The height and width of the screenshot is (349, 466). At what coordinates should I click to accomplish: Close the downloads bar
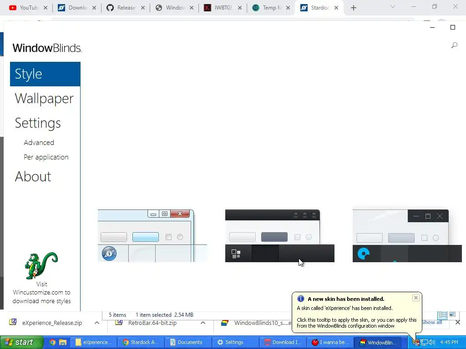click(458, 322)
